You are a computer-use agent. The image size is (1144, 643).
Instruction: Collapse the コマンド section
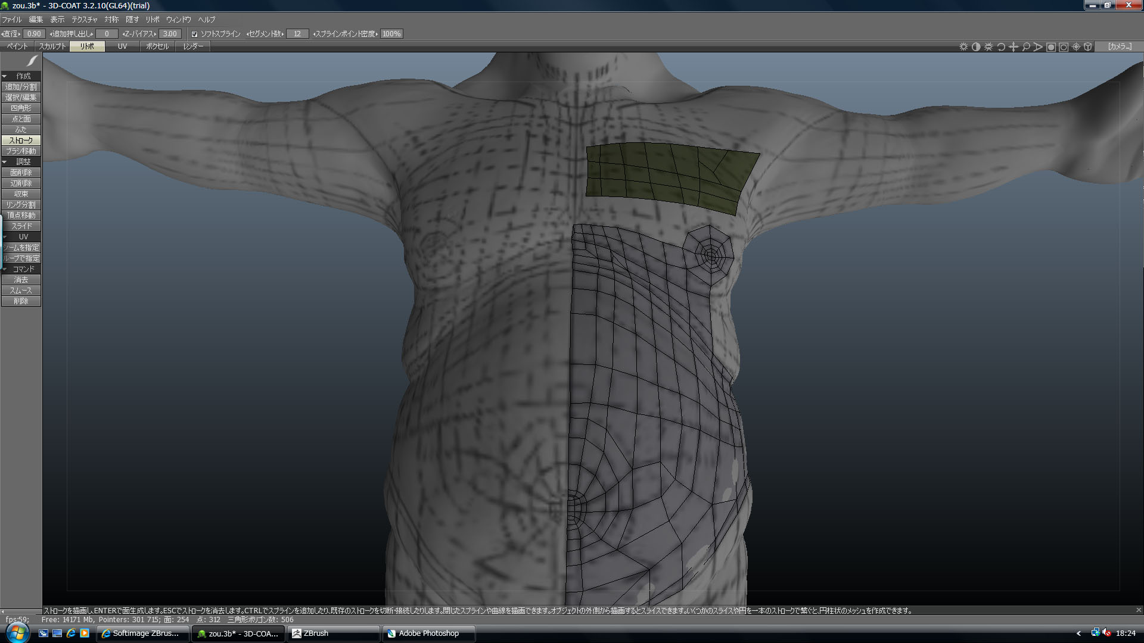(5, 269)
